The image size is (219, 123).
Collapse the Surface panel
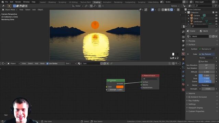(192, 44)
